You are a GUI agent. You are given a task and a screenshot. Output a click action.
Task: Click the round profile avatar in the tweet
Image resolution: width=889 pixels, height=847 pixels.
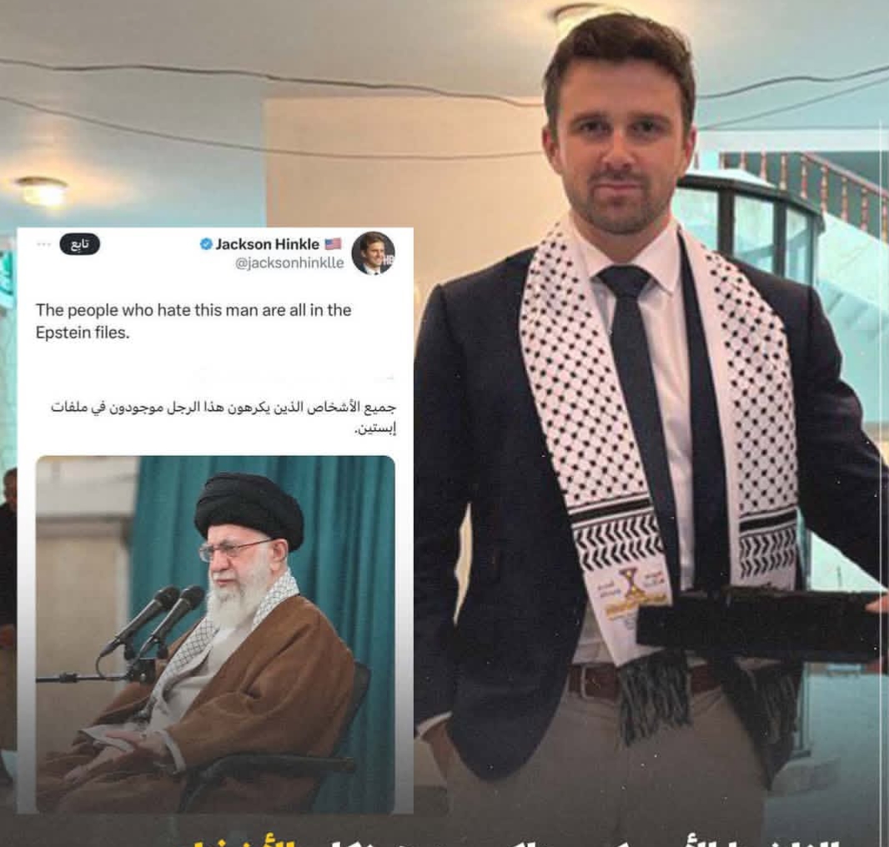coord(373,253)
